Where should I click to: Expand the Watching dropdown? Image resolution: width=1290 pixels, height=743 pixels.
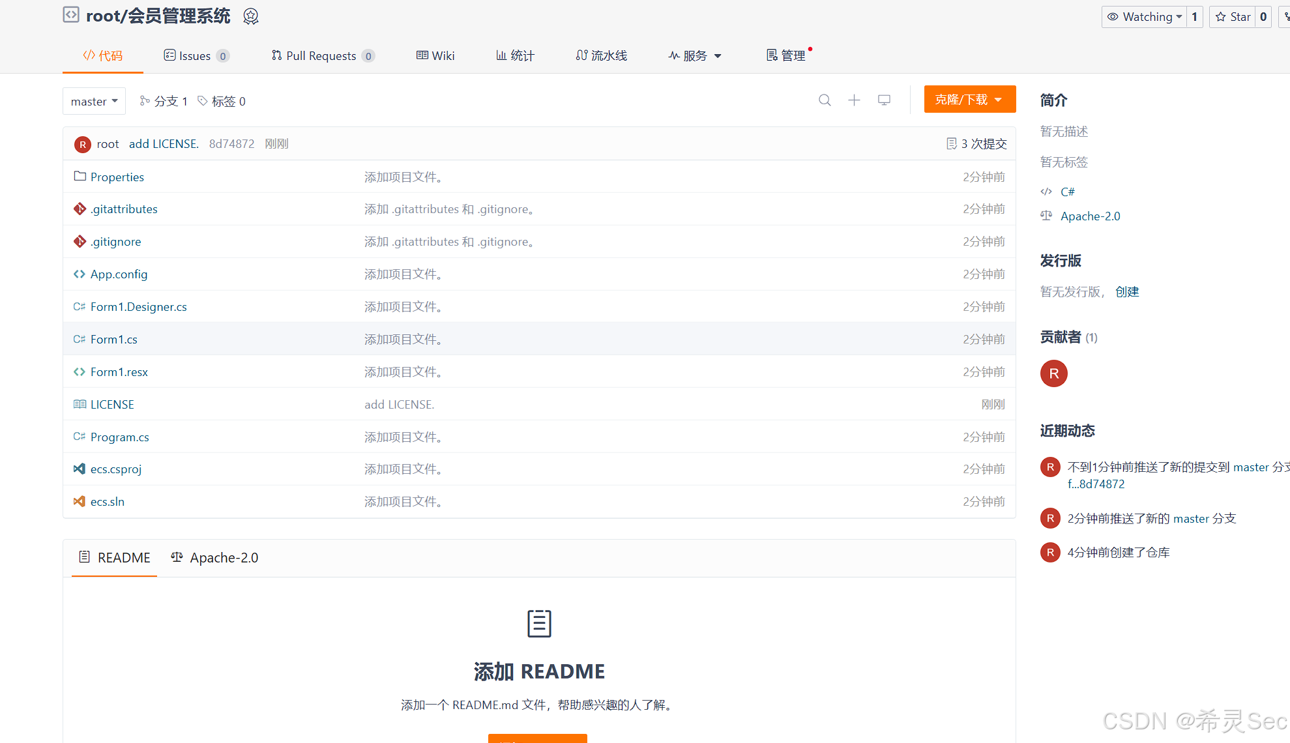[1145, 17]
